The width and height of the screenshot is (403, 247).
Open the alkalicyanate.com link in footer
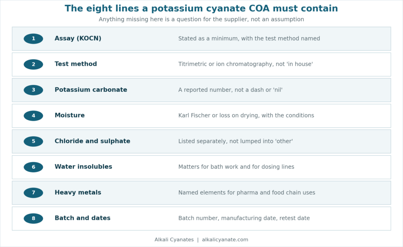(x=225, y=240)
